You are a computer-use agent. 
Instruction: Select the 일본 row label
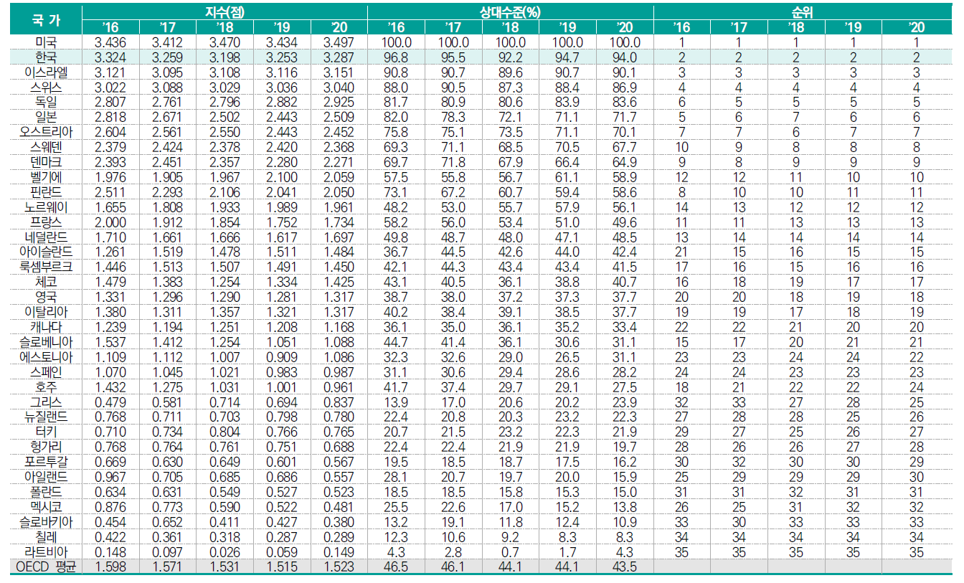coord(46,117)
